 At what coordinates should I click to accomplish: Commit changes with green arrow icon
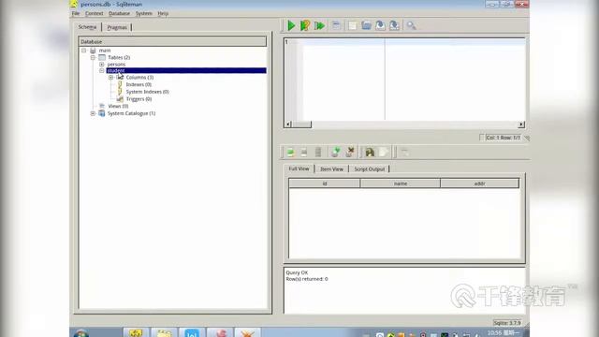[x=335, y=152]
